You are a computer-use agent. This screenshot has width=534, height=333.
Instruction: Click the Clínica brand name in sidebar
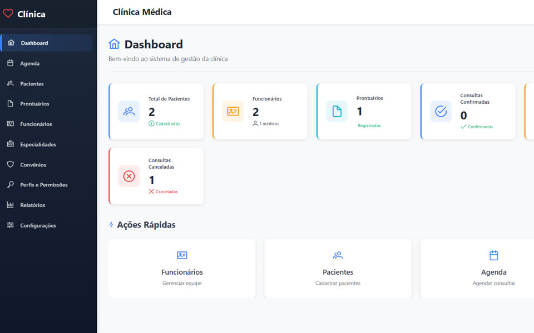(x=31, y=14)
